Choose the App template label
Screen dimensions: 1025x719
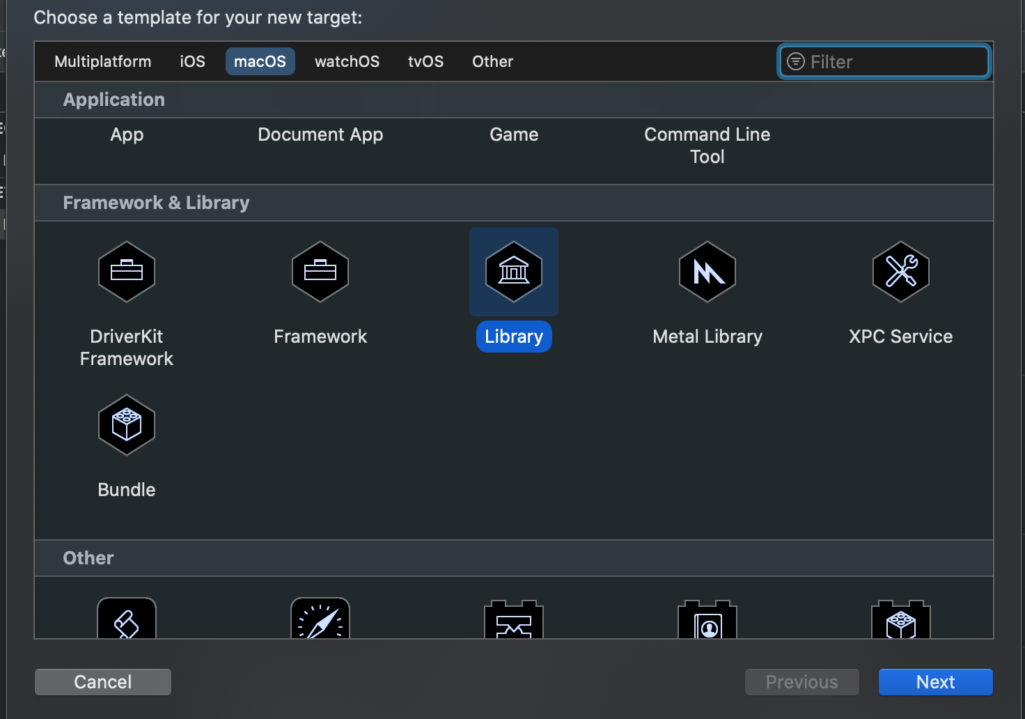click(x=127, y=134)
